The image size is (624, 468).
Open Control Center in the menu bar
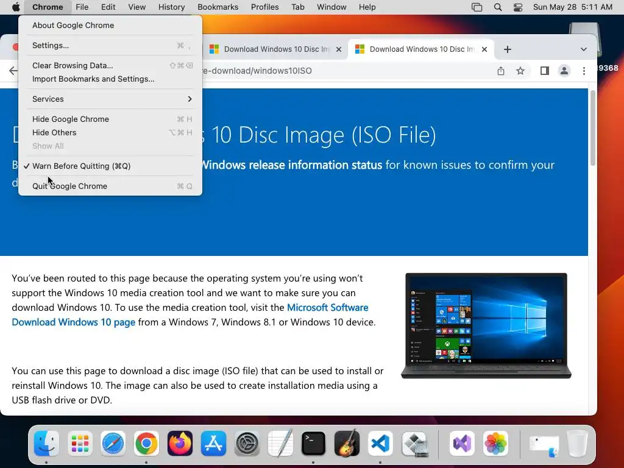(518, 7)
